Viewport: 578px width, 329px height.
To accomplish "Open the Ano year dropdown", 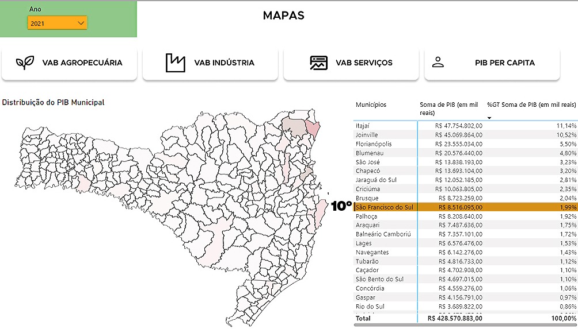I will (x=56, y=23).
